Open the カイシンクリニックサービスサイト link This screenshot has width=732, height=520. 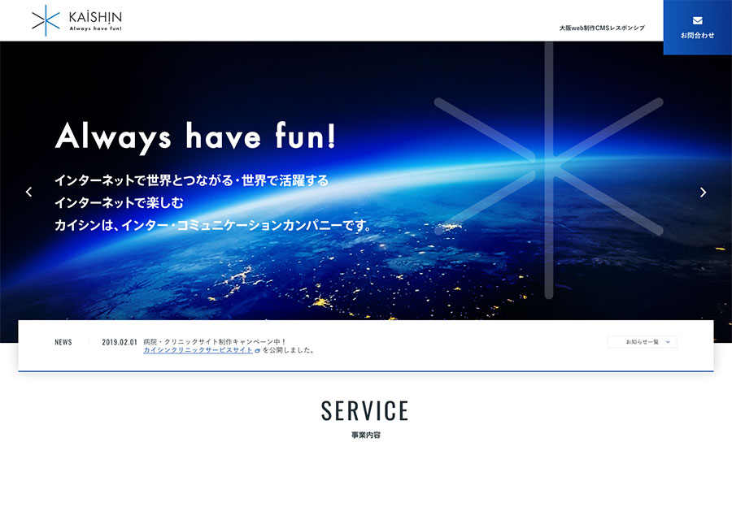point(198,350)
